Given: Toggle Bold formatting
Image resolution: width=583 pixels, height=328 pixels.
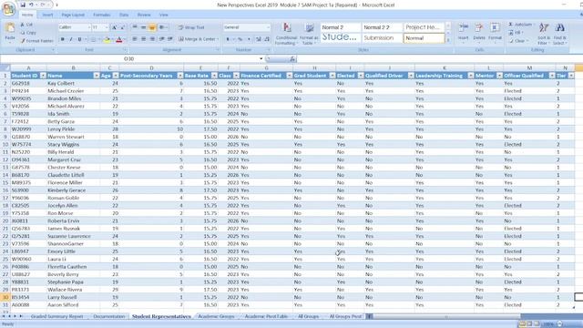Looking at the screenshot, I should (x=63, y=39).
